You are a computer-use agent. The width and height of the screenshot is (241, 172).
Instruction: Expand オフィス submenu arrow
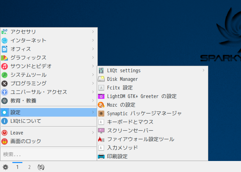tap(93, 49)
